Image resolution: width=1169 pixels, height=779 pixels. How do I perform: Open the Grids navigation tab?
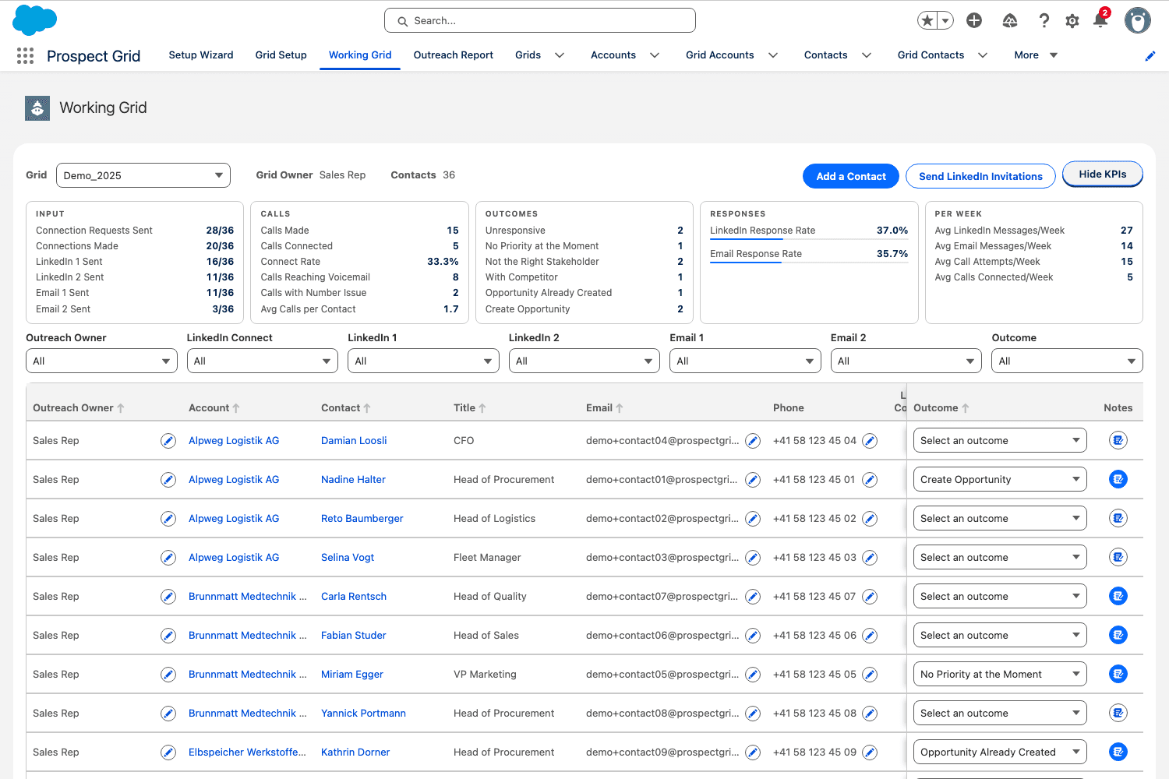pos(528,55)
